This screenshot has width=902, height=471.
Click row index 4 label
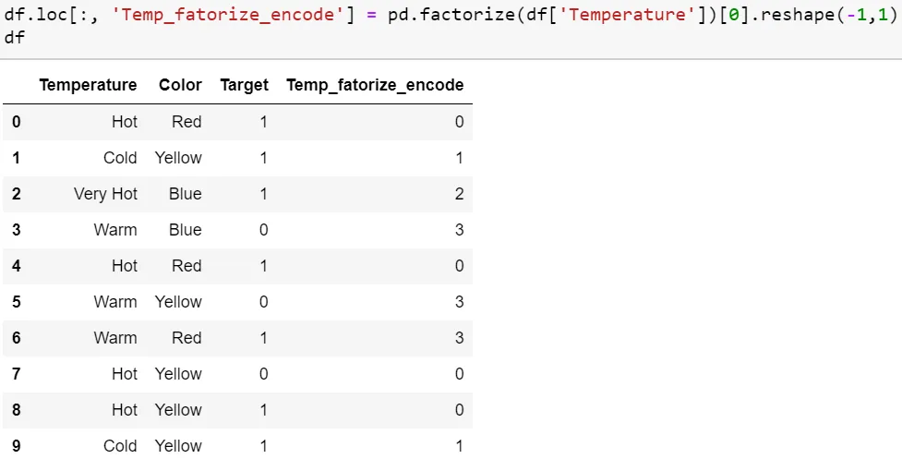tap(17, 266)
